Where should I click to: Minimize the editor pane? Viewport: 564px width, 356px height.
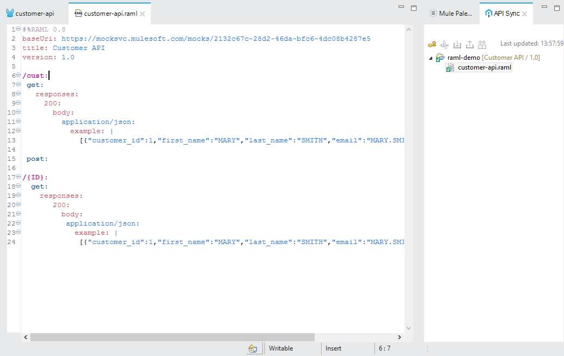pyautogui.click(x=401, y=8)
